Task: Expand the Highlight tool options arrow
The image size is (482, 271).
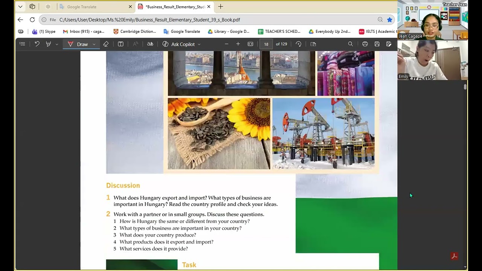Action: pos(57,44)
